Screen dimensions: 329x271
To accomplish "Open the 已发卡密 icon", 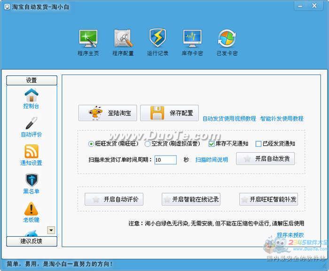I will 227,39.
